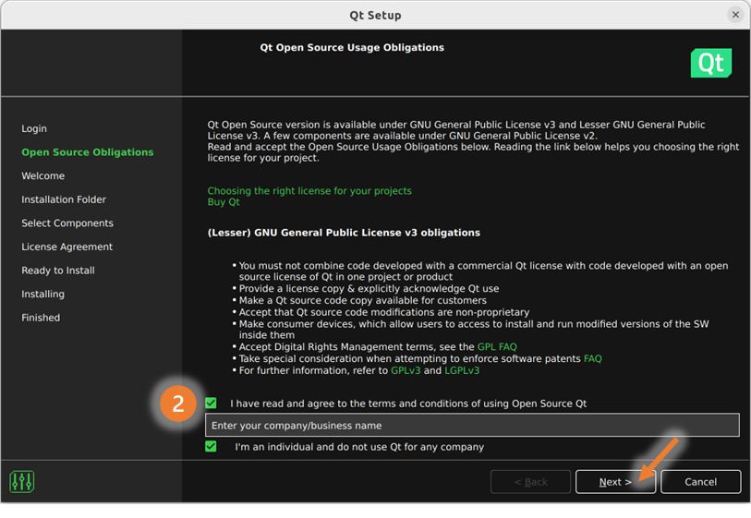Select the Installation Folder step

coord(64,199)
